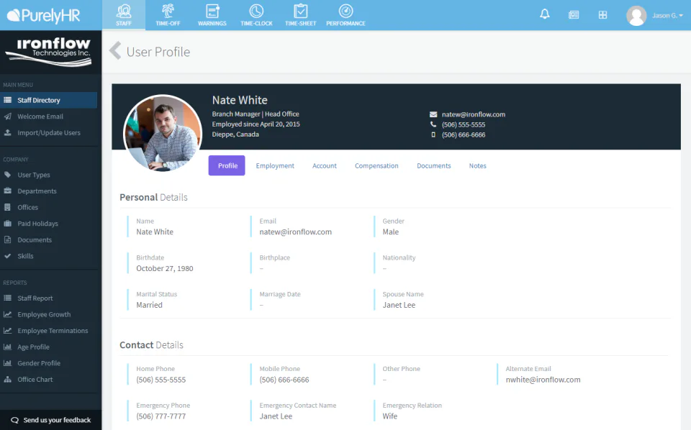The height and width of the screenshot is (430, 691).
Task: Click the Staff Directory list icon
Action: coord(7,100)
